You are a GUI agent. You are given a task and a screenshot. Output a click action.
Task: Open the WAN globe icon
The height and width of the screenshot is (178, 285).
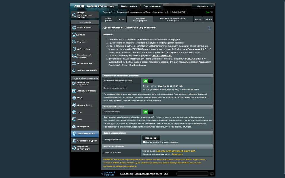tap(74, 98)
